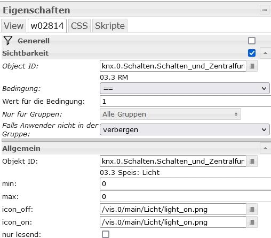
Task: Switch to the CSS tab
Action: tap(79, 26)
